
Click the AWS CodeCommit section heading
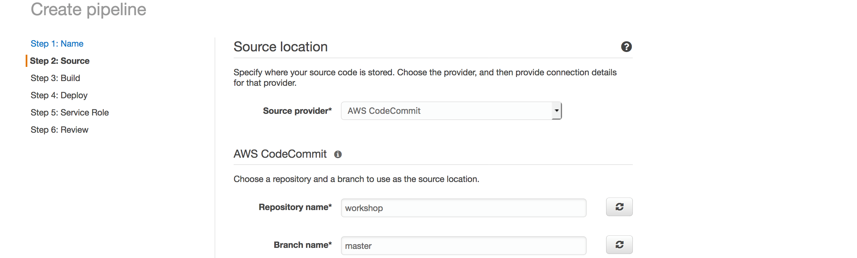(x=280, y=154)
